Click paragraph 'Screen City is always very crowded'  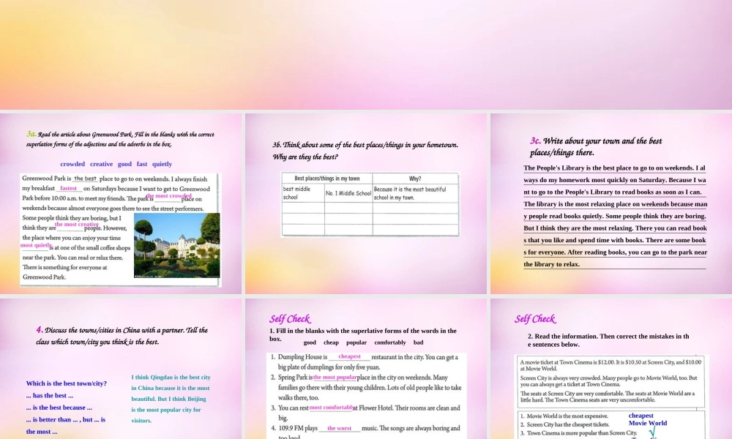tap(609, 381)
